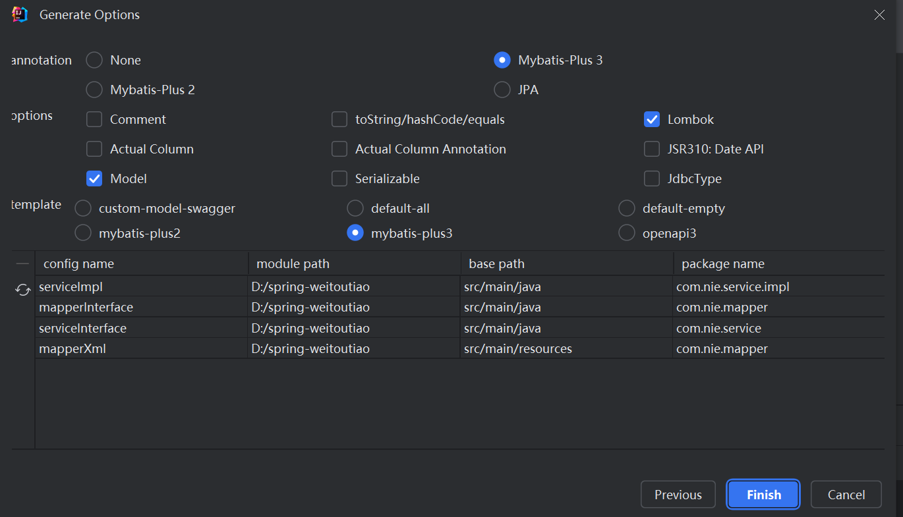Screen dimensions: 903x517
Task: Enable JSR310: Date API checkbox
Action: pos(652,149)
